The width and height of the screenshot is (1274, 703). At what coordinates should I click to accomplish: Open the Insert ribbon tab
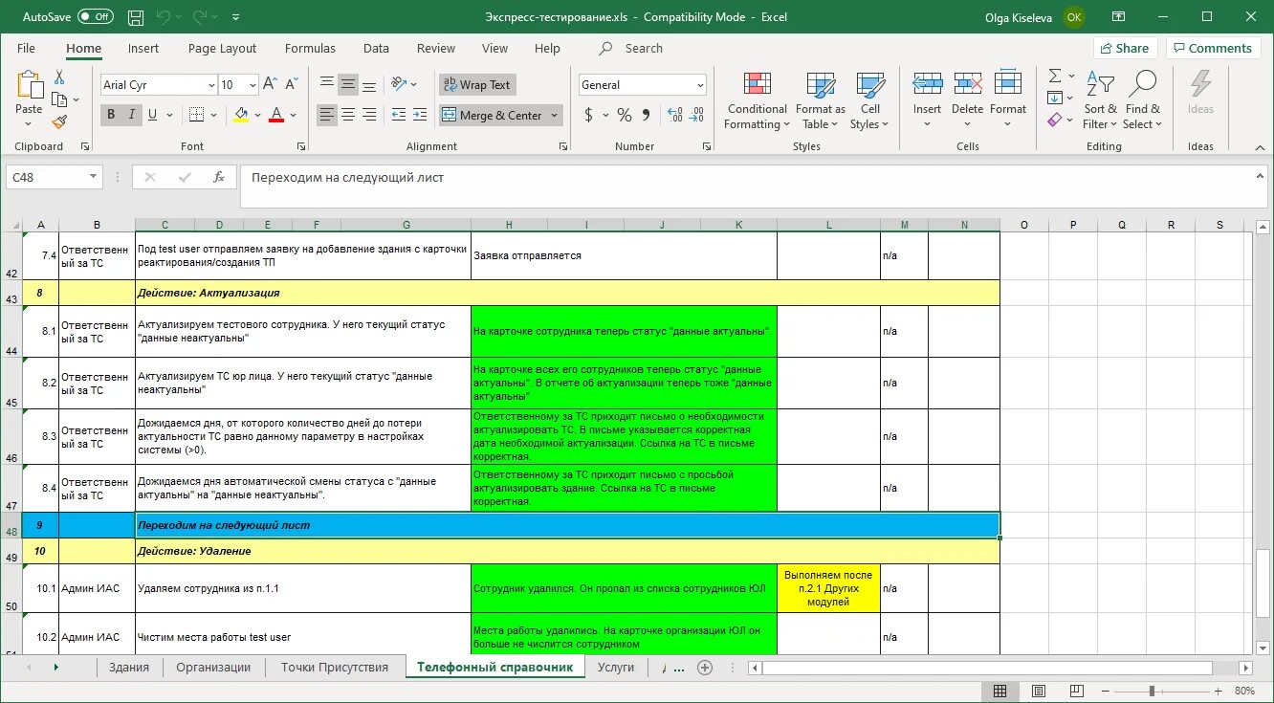coord(143,48)
